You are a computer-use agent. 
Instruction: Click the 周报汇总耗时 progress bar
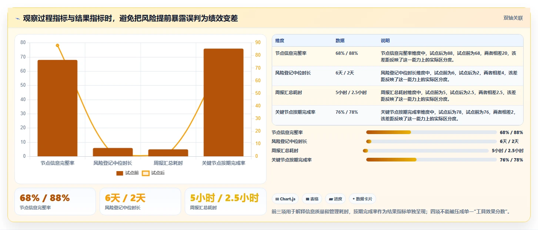426,151
